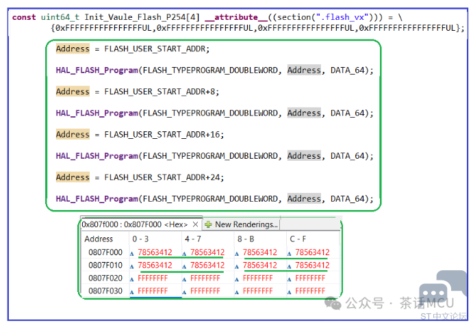Select the 0x807f000 Hex memory tab
This screenshot has width=473, height=327.
pos(136,224)
